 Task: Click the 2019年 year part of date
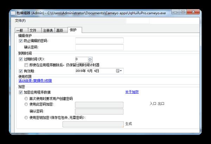coord(81,71)
